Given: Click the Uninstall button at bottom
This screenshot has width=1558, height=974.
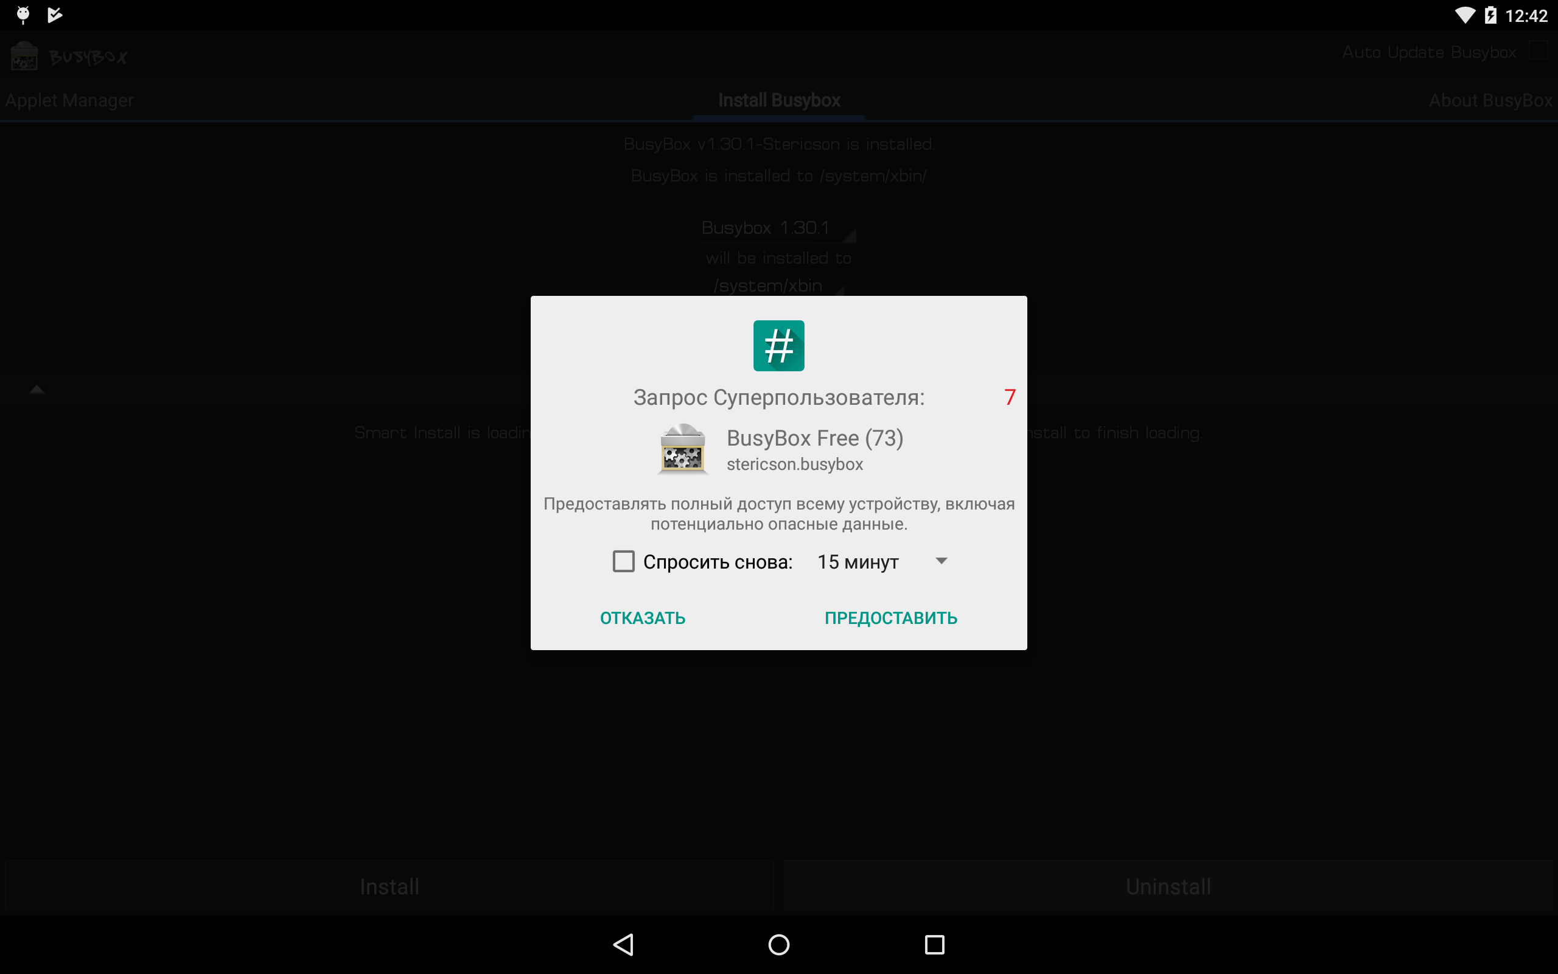Looking at the screenshot, I should tap(1168, 886).
